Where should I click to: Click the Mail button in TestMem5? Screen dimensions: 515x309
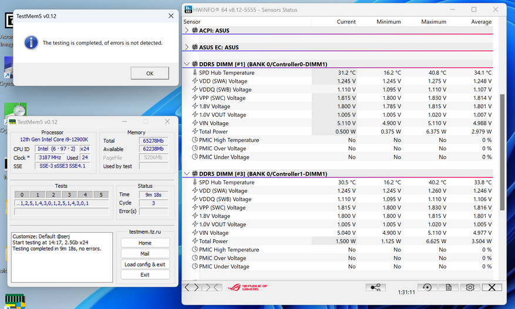(x=144, y=253)
